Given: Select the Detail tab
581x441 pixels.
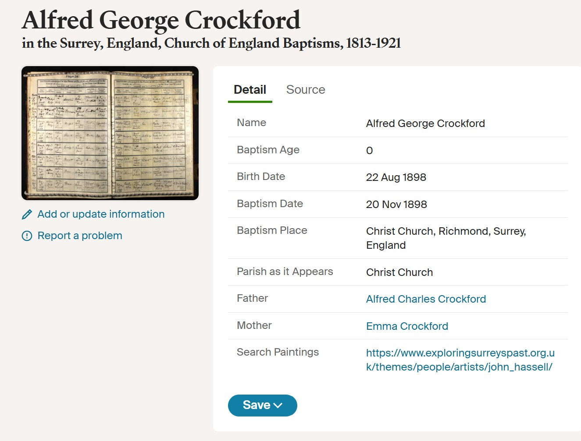Looking at the screenshot, I should click(250, 90).
